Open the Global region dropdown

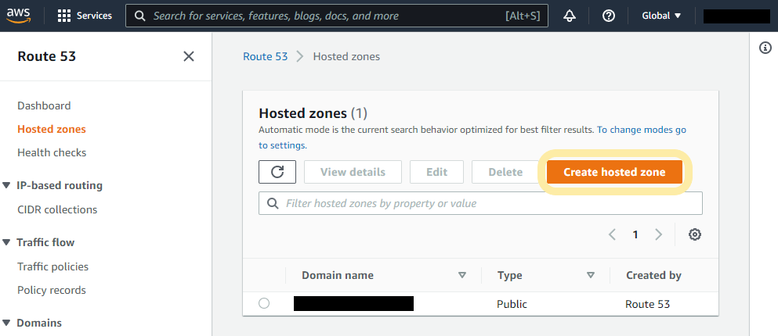pos(661,16)
